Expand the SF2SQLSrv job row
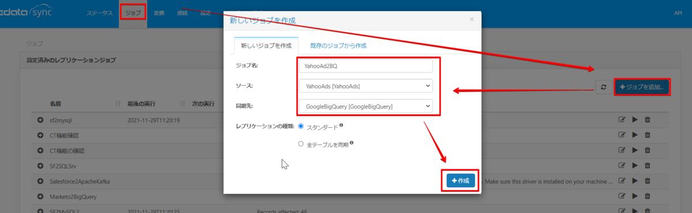692x213 pixels. [x=40, y=166]
